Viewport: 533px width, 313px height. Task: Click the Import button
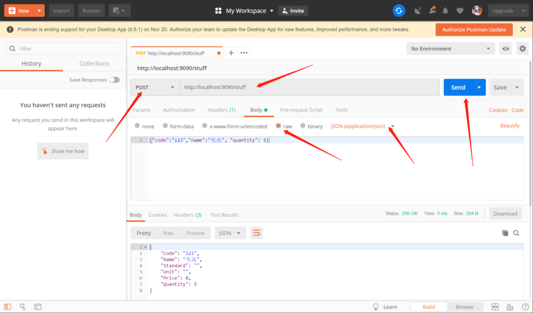click(x=61, y=10)
